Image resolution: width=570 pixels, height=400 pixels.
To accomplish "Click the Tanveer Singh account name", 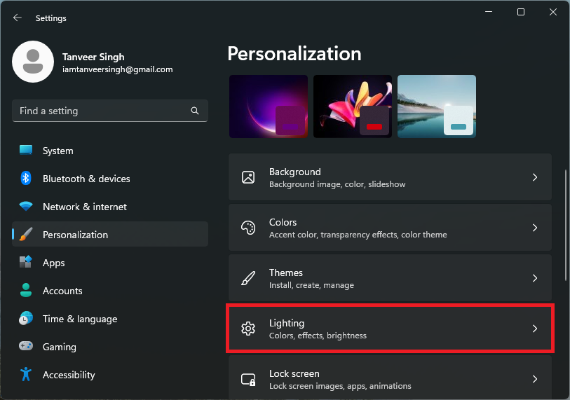I will pos(93,57).
